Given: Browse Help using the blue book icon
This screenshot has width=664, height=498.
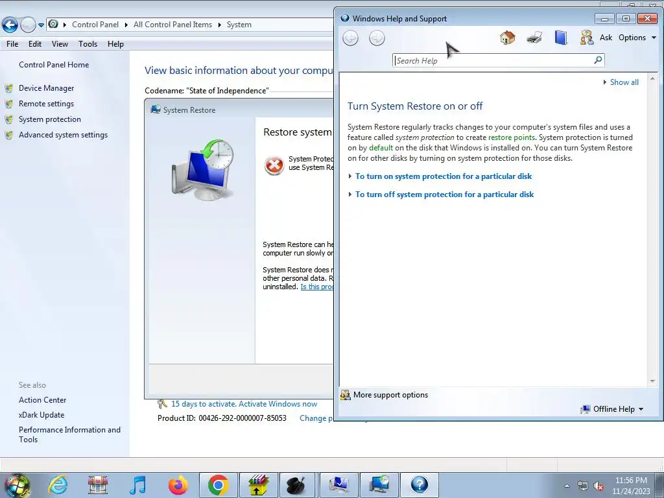Looking at the screenshot, I should point(560,38).
